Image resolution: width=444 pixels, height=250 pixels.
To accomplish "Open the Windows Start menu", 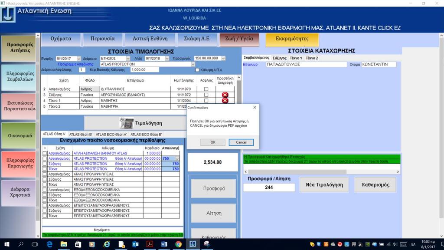I will 7,244.
